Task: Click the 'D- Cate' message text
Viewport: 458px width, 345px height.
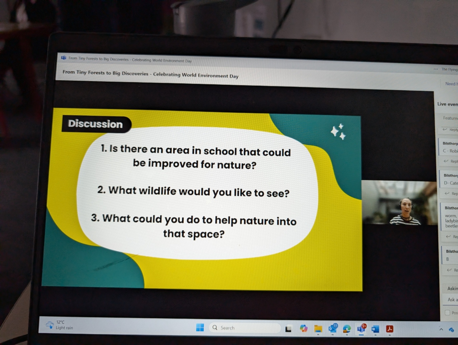Action: coord(451,183)
